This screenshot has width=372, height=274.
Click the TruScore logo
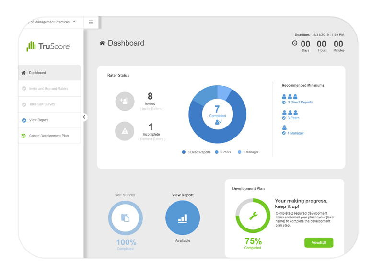pyautogui.click(x=48, y=46)
